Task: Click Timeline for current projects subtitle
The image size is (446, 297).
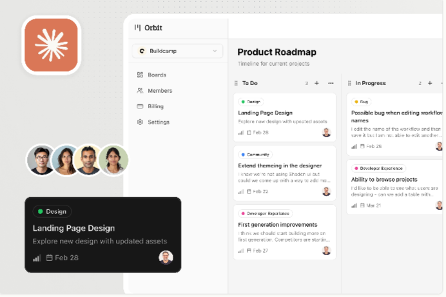Action: point(274,64)
